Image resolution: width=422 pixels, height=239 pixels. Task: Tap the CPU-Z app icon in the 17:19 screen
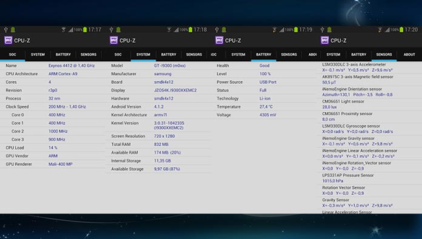219,41
